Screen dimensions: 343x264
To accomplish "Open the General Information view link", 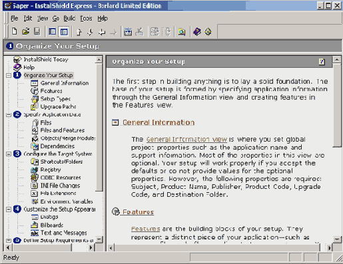I will click(186, 140).
